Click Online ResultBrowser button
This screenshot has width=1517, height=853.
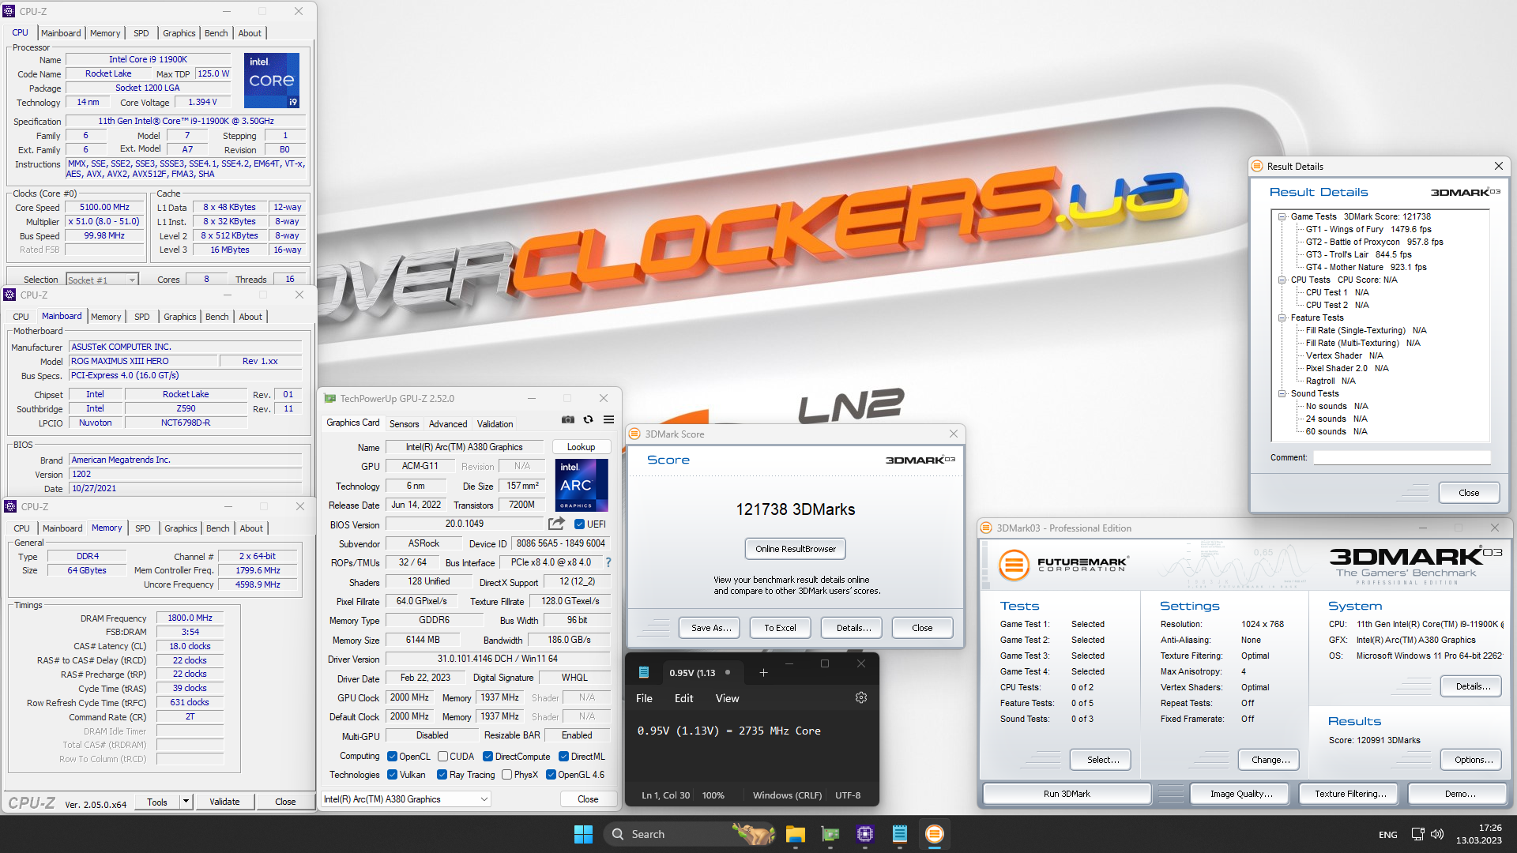click(795, 549)
